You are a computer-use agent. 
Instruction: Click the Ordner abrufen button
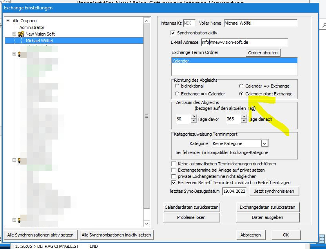263,53
